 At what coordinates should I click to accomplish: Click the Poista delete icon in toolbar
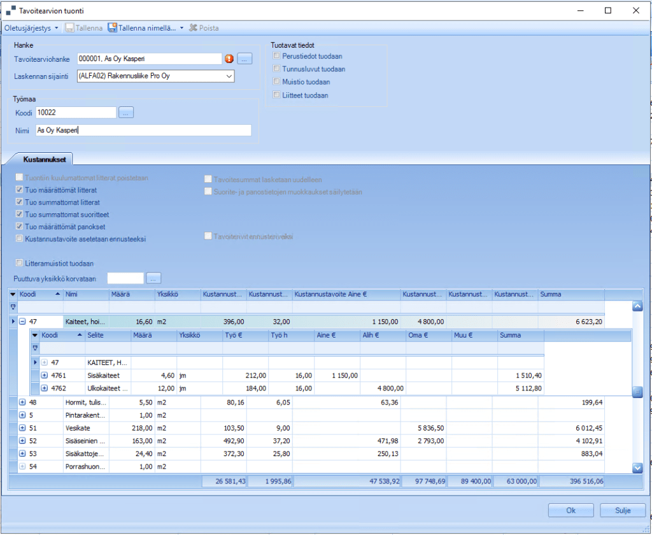point(192,28)
